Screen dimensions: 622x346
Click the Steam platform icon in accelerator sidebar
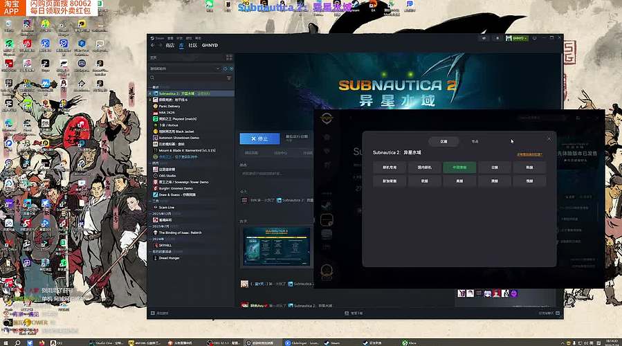pos(327,206)
